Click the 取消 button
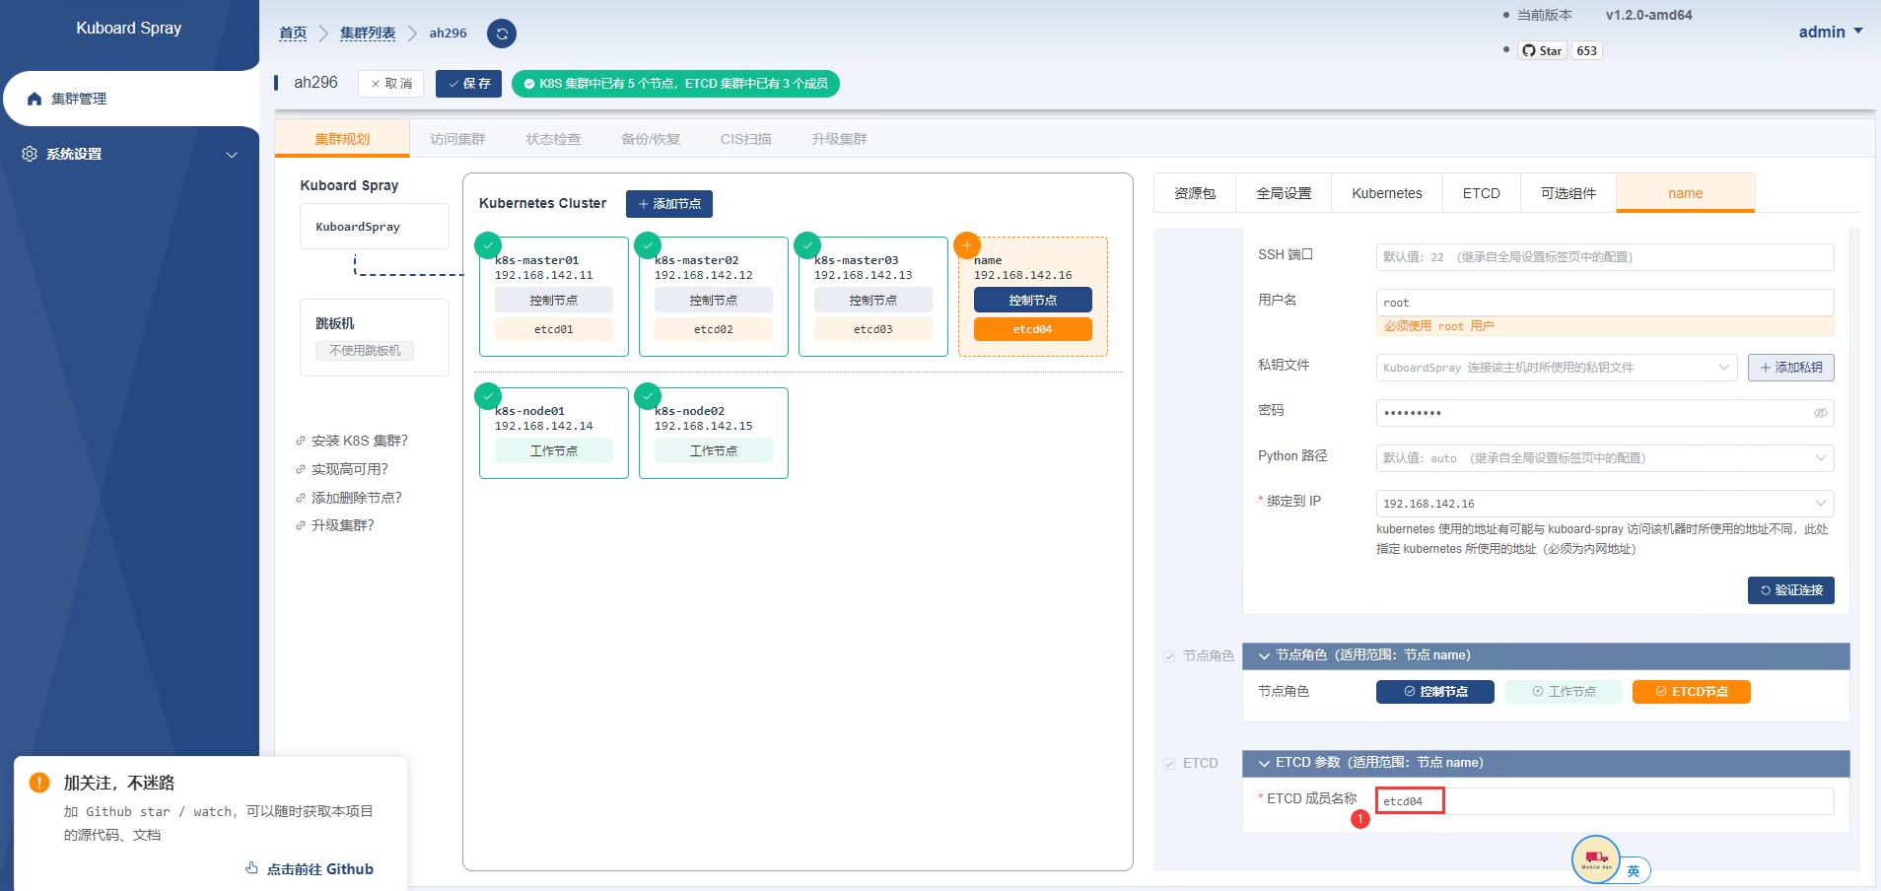The image size is (1881, 891). [391, 84]
